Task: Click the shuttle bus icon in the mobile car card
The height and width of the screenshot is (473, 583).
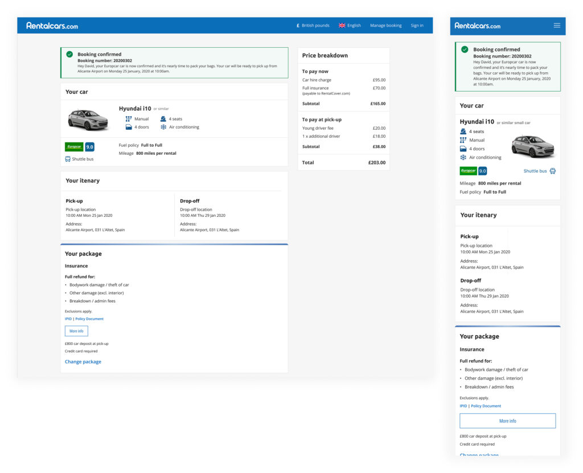Action: pos(552,171)
